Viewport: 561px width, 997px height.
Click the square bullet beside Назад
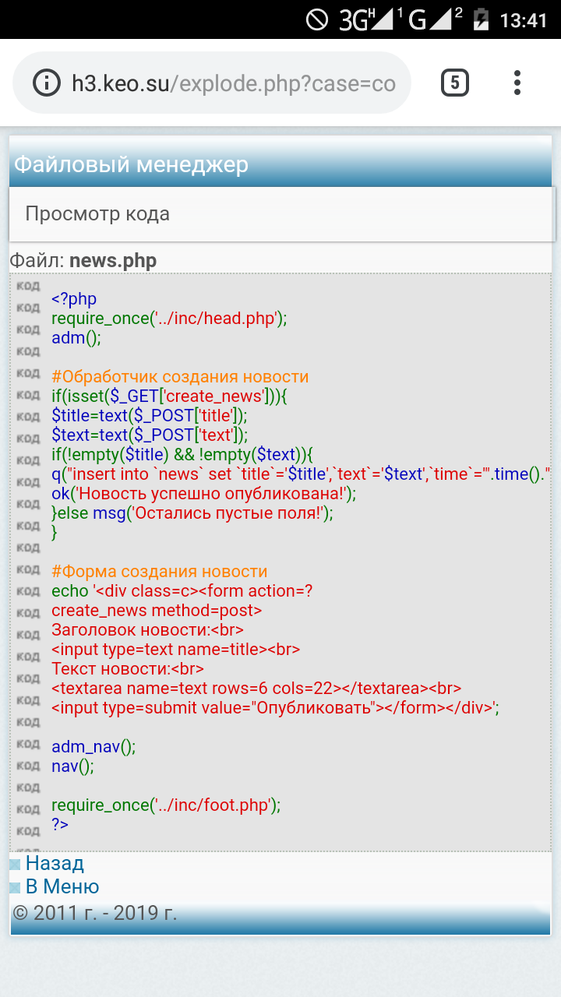(x=15, y=865)
